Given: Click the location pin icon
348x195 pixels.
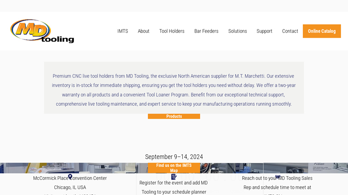Looking at the screenshot, I should [70, 177].
